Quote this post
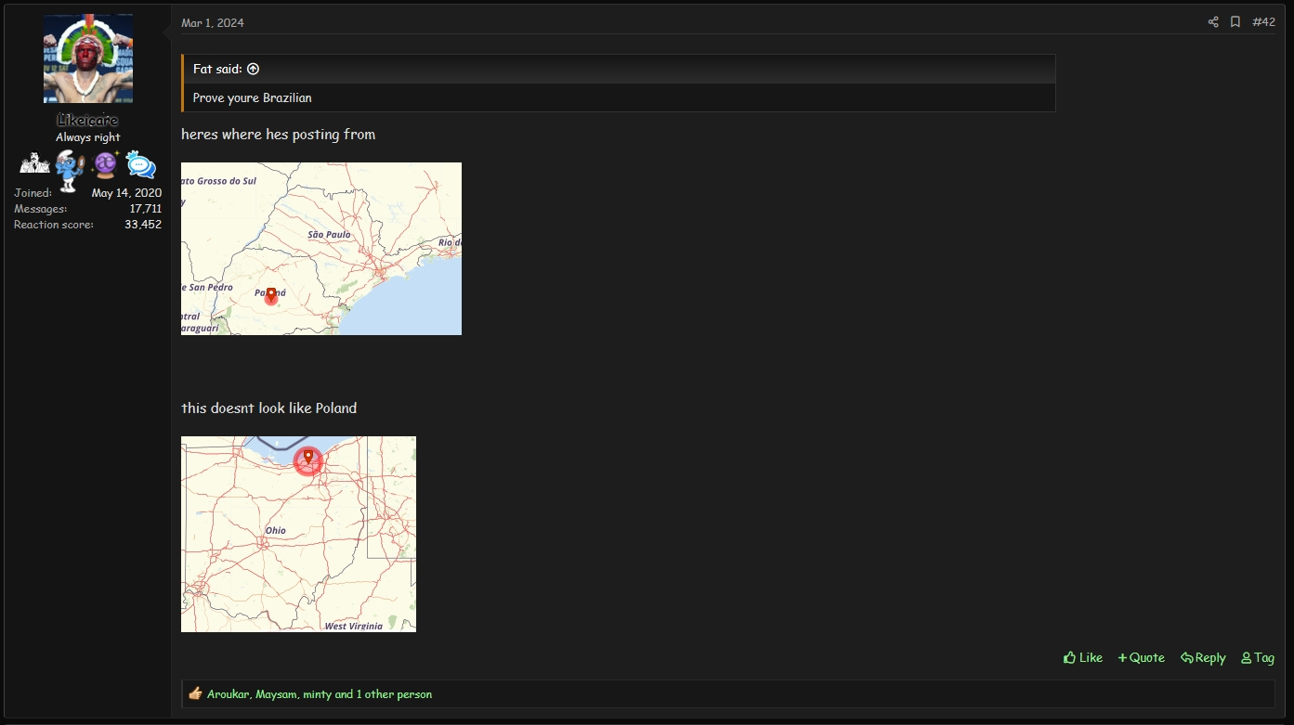1294x725 pixels. [1141, 657]
